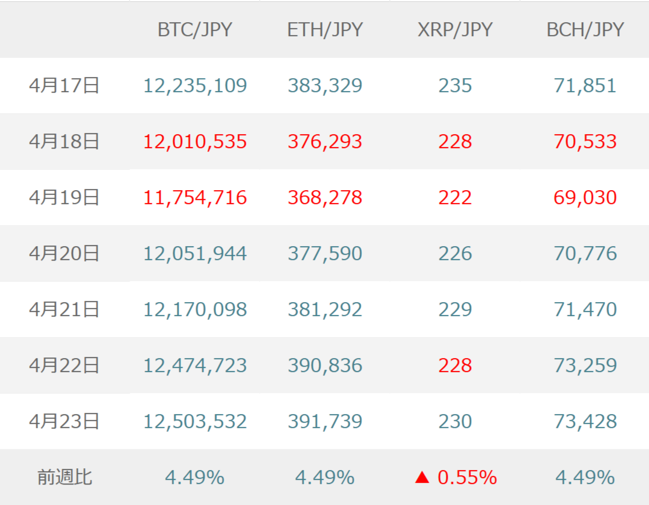
Task: Click the 前週比 row label
Action: (x=65, y=478)
